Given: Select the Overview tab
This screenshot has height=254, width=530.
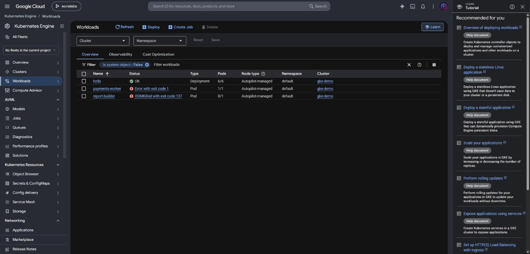Looking at the screenshot, I should (90, 54).
